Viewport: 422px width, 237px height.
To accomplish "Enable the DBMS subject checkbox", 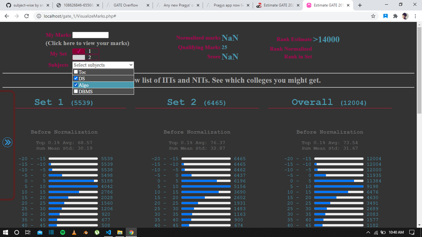I will pos(76,91).
